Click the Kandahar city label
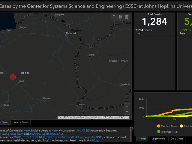This screenshot has height=144, width=192. coord(125,84)
